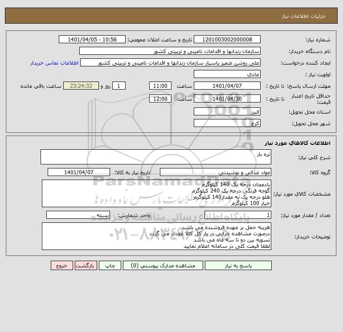Image resolution: width=343 pixels, height=332 pixels.
Task: Click the unit field showing بسته
Action: (x=78, y=215)
